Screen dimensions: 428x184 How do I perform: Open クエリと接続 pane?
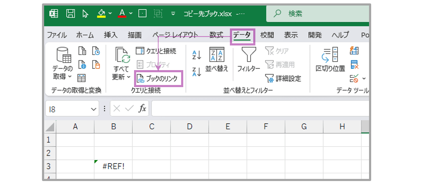point(156,51)
